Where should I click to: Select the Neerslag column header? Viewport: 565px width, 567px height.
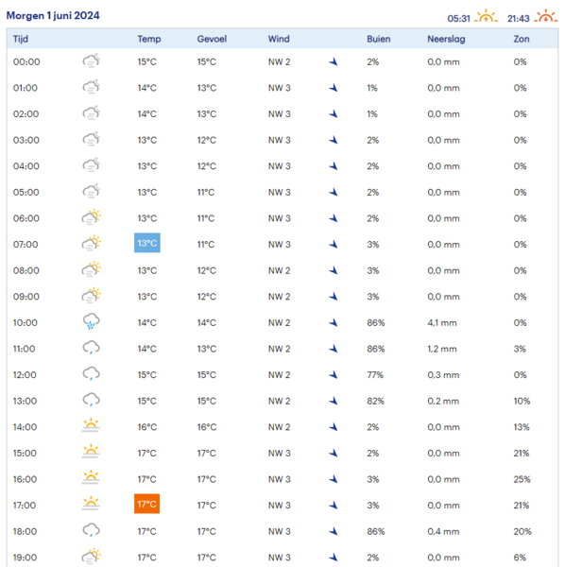coord(446,39)
